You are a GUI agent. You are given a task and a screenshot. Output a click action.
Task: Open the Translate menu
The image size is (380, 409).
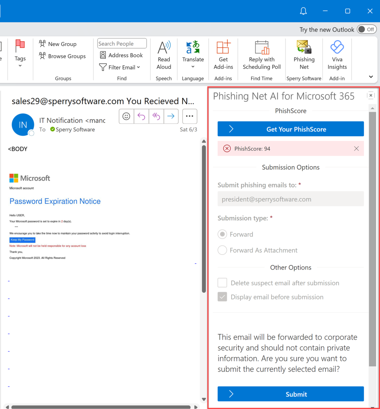click(x=193, y=54)
